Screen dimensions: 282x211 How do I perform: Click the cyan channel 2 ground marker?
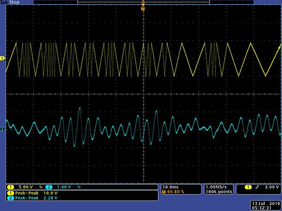point(2,129)
